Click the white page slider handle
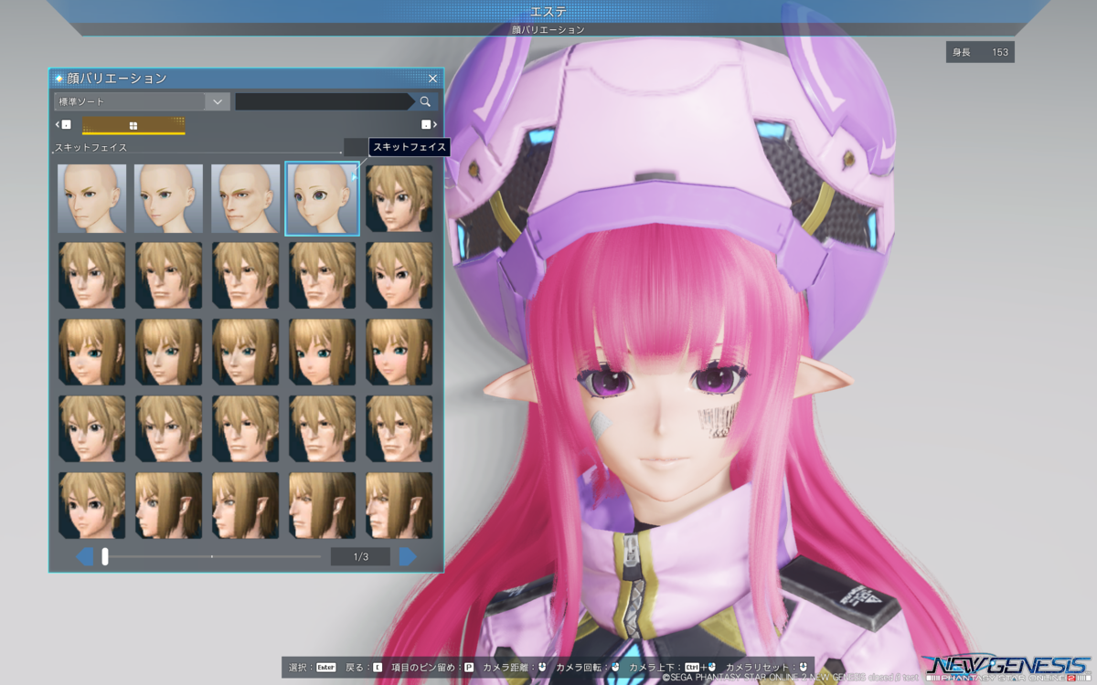 click(105, 556)
